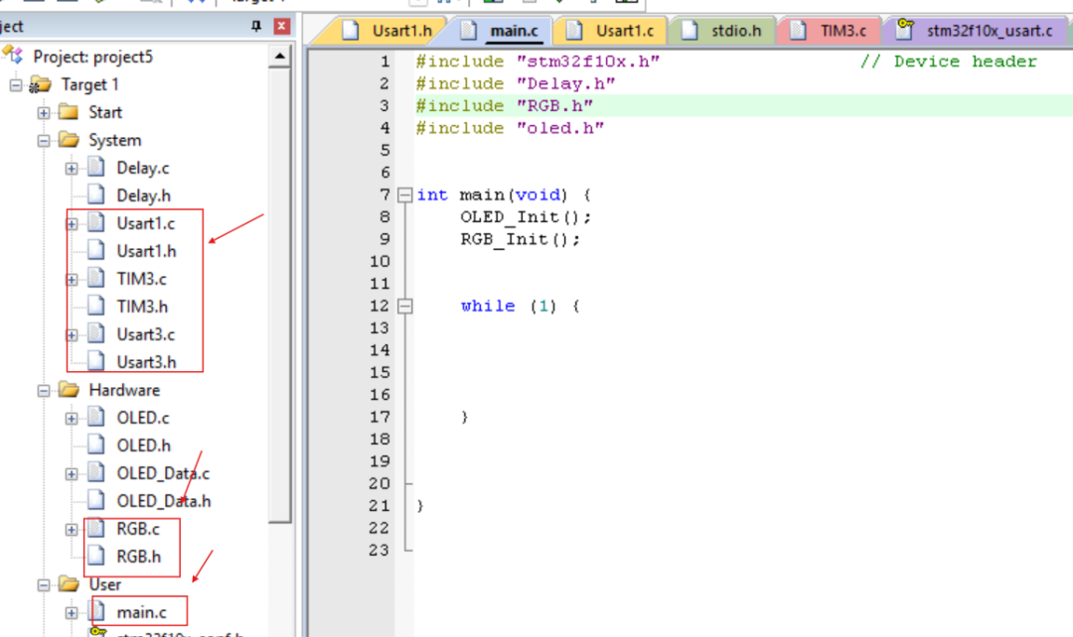Select the System folder
Screen dimensions: 1073x637
tap(115, 140)
